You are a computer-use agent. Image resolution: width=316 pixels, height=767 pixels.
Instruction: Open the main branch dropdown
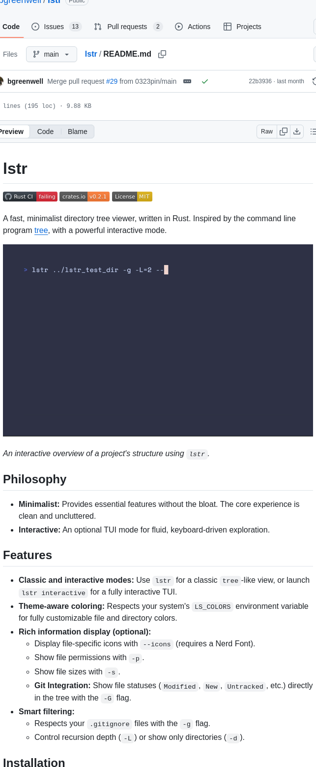coord(52,54)
